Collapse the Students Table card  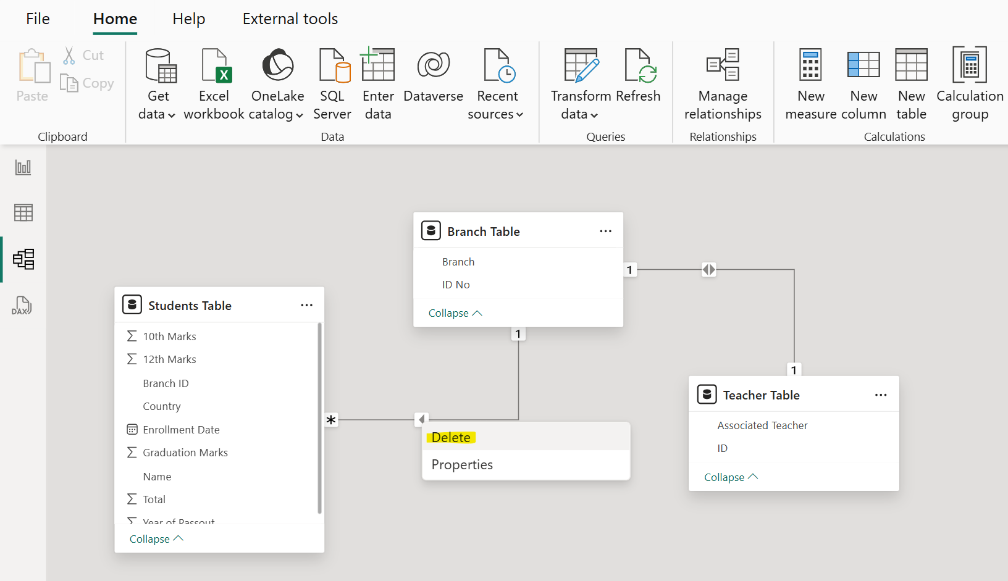click(x=156, y=539)
